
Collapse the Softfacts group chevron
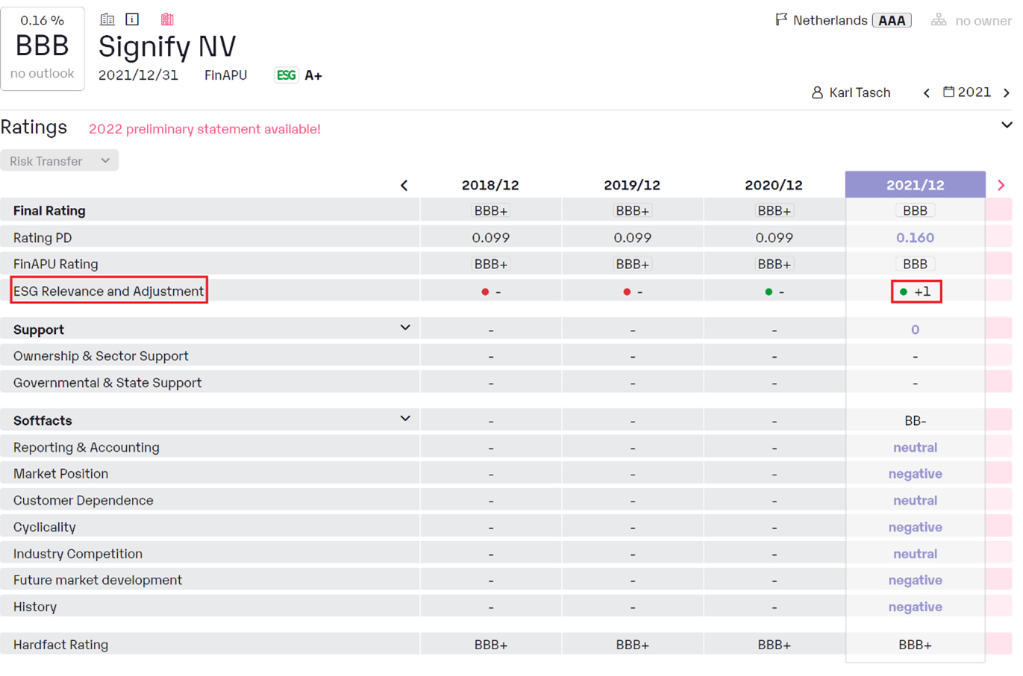[405, 419]
